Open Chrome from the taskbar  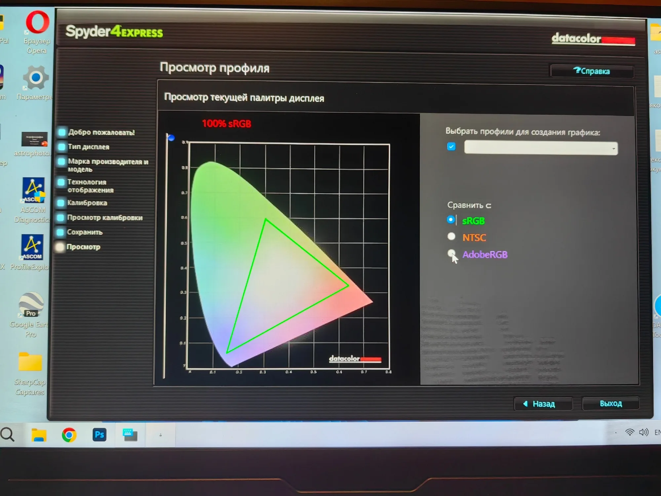(69, 435)
